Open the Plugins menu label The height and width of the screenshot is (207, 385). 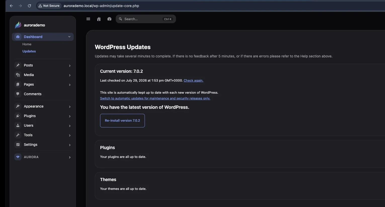click(x=30, y=116)
